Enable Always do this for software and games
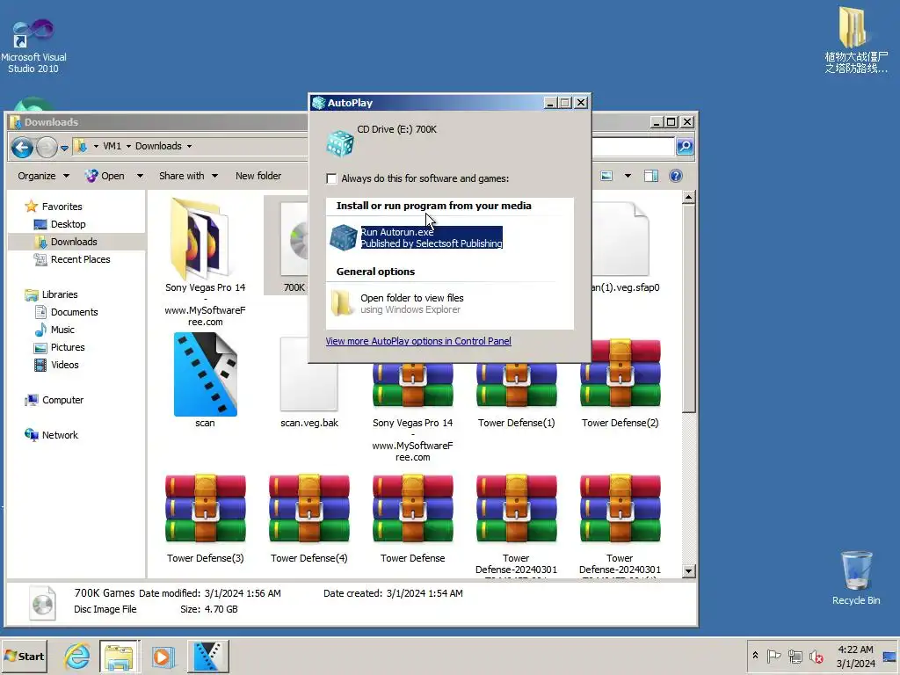Viewport: 900px width, 675px height. [331, 178]
